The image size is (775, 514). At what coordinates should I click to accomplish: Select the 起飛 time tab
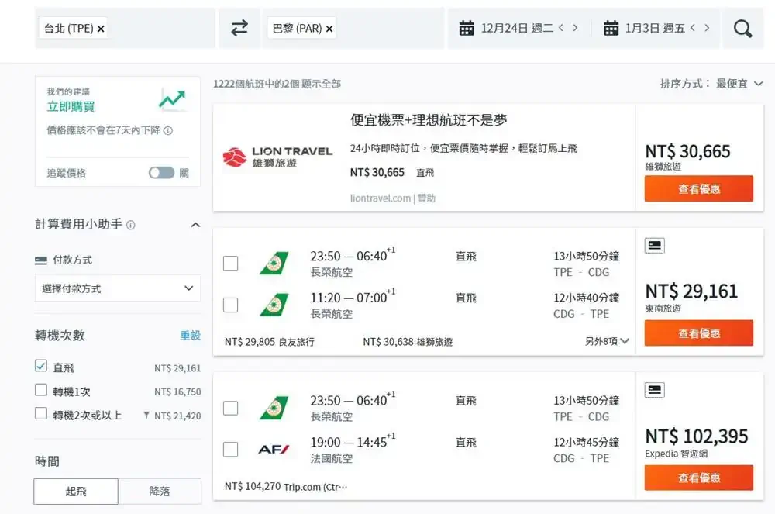pos(76,492)
